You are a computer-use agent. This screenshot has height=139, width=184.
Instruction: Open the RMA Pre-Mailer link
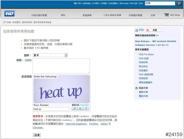click(146, 54)
